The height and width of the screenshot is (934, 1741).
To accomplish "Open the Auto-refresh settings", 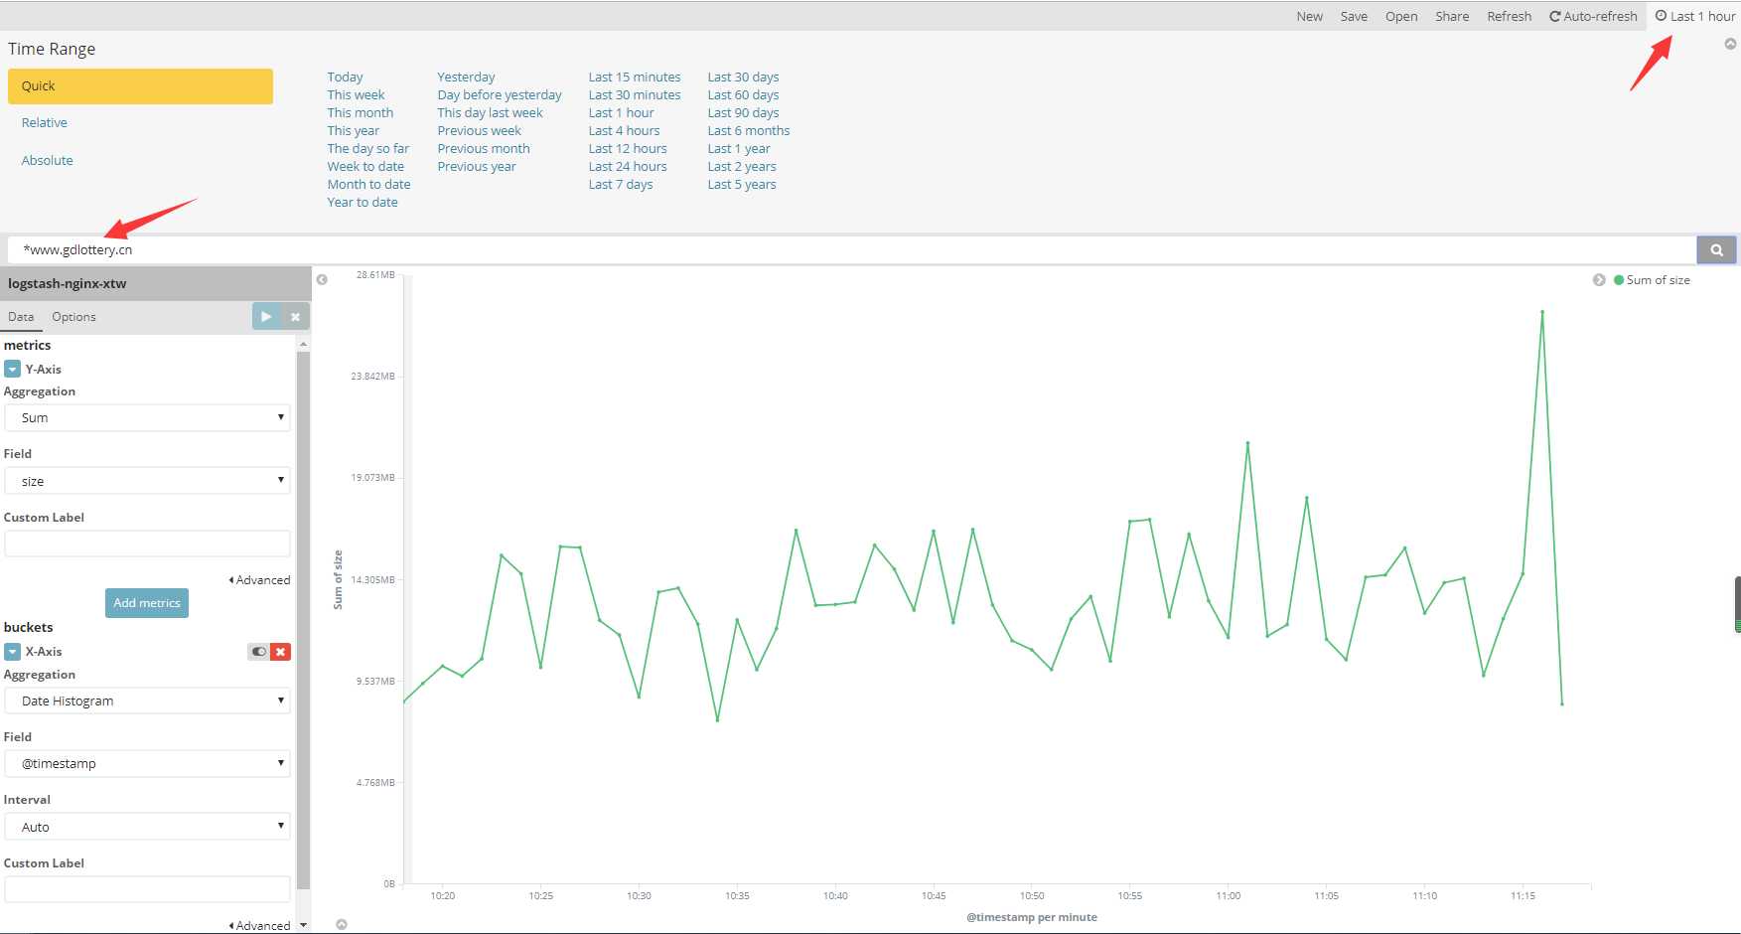I will click(x=1593, y=16).
